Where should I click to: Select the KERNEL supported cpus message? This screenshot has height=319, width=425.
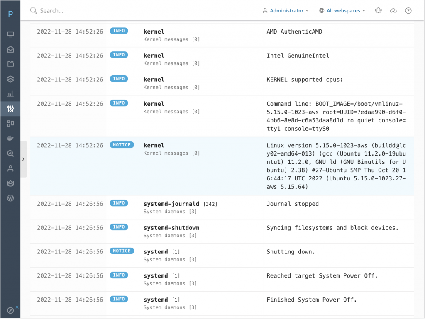304,80
